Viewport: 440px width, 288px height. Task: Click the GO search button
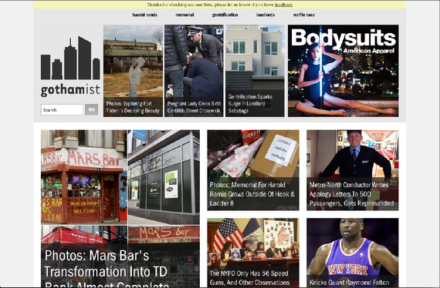coord(92,109)
